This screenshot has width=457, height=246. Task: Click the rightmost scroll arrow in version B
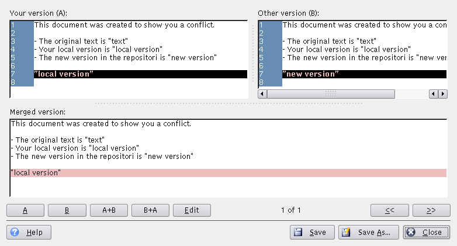coord(443,94)
